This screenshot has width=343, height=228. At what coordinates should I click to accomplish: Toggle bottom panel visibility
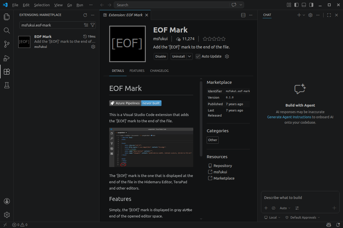304,5
